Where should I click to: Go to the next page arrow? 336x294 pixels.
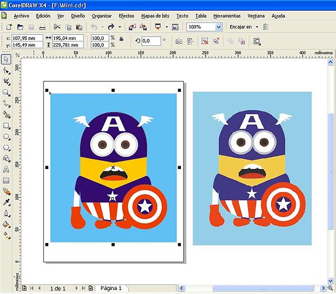click(x=76, y=288)
